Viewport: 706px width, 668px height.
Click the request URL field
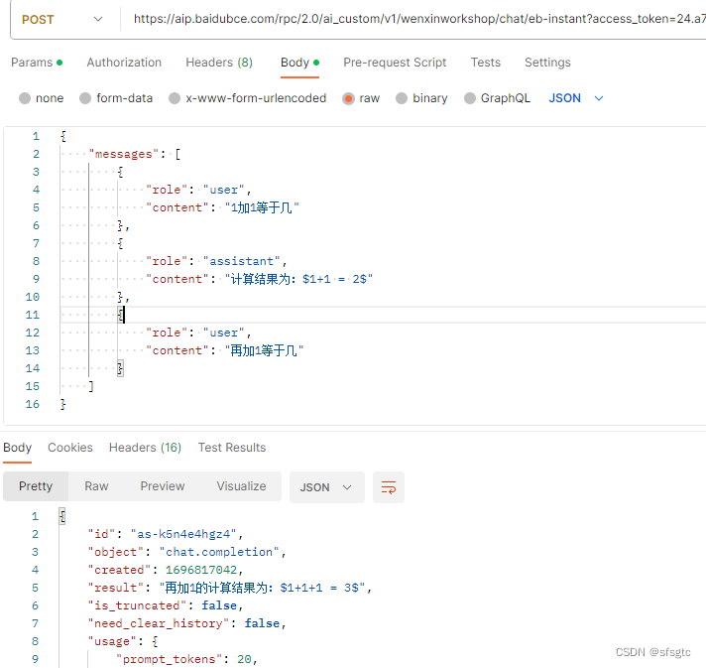[418, 19]
